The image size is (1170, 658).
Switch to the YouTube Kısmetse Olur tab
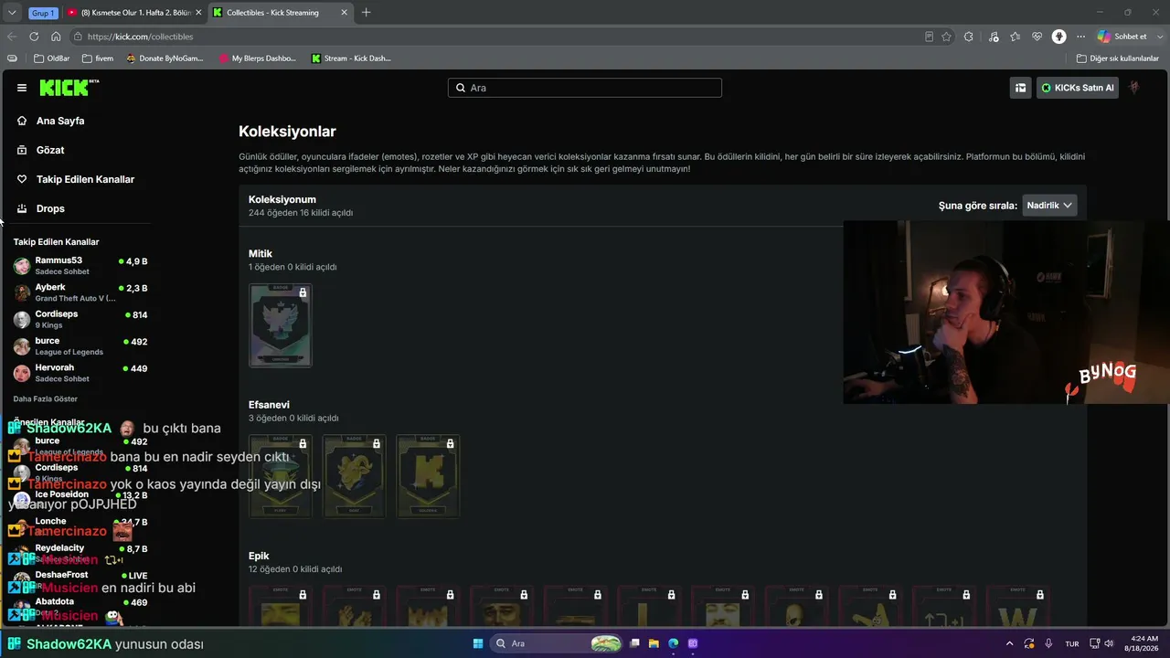[x=135, y=13]
